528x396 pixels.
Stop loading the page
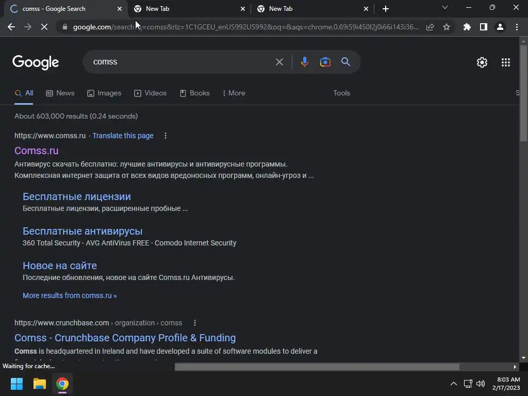tap(44, 27)
